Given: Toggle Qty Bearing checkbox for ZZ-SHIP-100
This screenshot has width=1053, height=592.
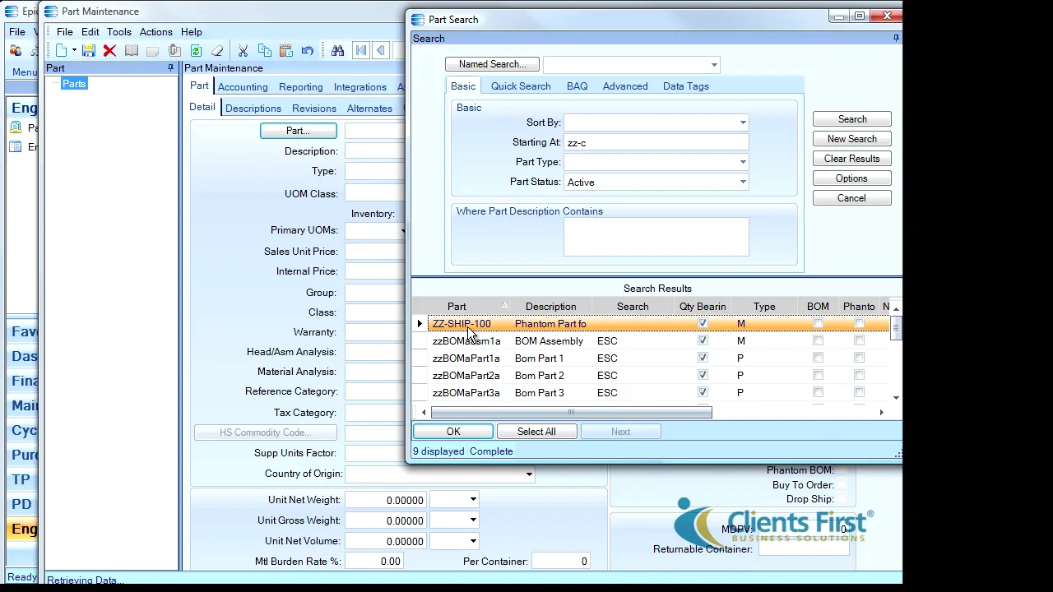Looking at the screenshot, I should 703,324.
